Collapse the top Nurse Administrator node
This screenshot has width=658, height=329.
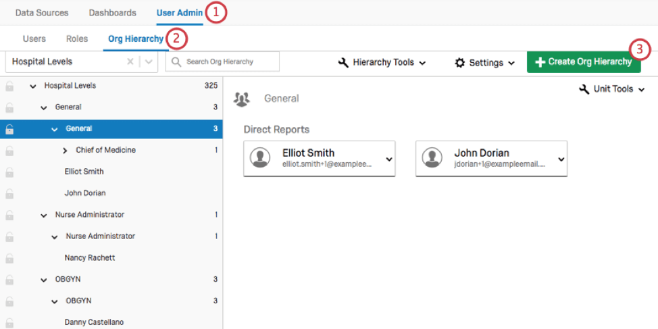[44, 216]
